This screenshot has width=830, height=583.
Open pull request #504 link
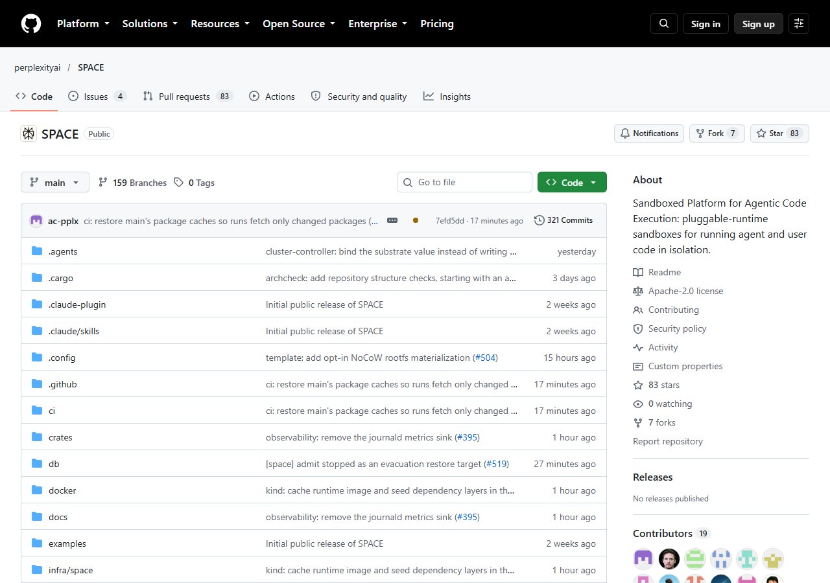486,358
